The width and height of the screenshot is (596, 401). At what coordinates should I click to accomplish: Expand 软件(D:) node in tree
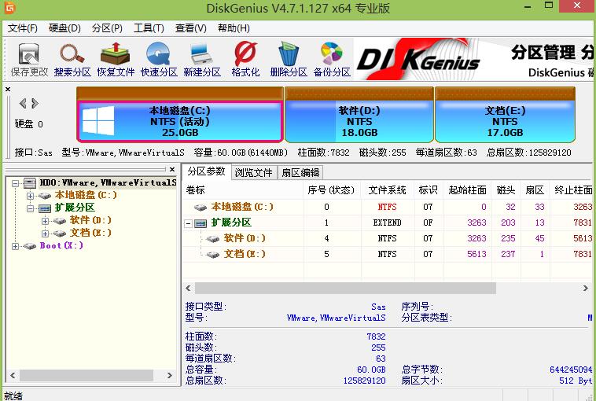(45, 221)
